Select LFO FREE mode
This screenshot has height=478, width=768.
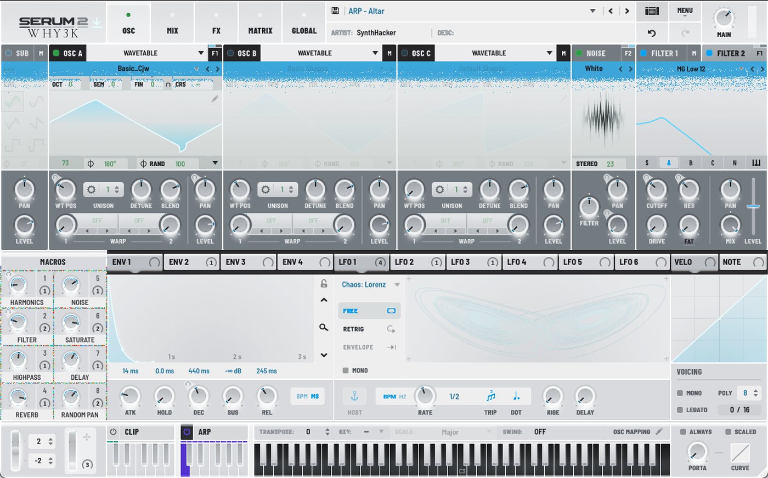coord(369,311)
